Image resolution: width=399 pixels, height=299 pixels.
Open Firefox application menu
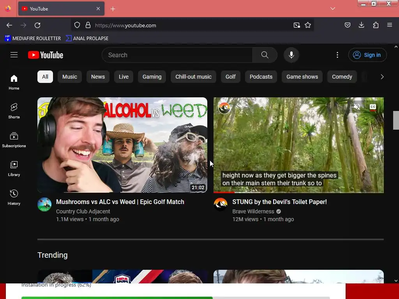pos(390,25)
